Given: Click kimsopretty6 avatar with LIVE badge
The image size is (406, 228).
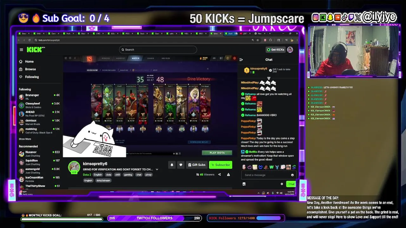Looking at the screenshot, I should 74,168.
